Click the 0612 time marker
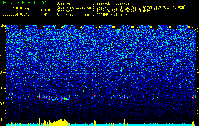Image resolution: width=199 pixels, height=126 pixels. [x=40, y=27]
